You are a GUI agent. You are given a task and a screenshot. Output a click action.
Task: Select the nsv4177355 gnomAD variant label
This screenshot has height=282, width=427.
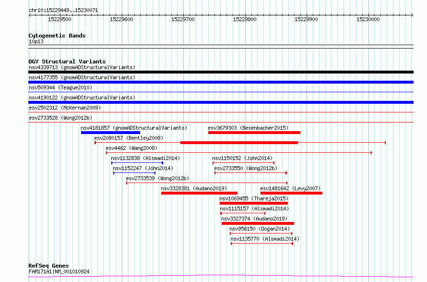82,77
